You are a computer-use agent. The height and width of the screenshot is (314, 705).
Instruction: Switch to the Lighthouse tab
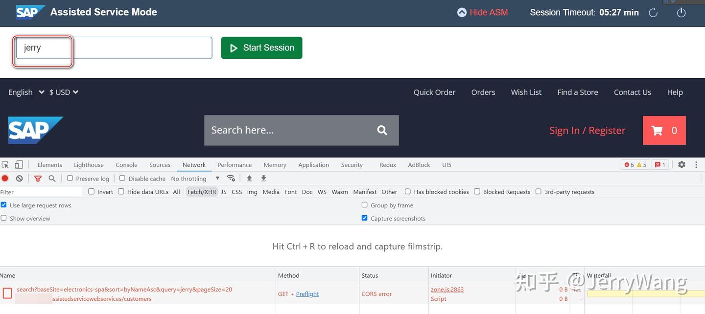pos(89,165)
